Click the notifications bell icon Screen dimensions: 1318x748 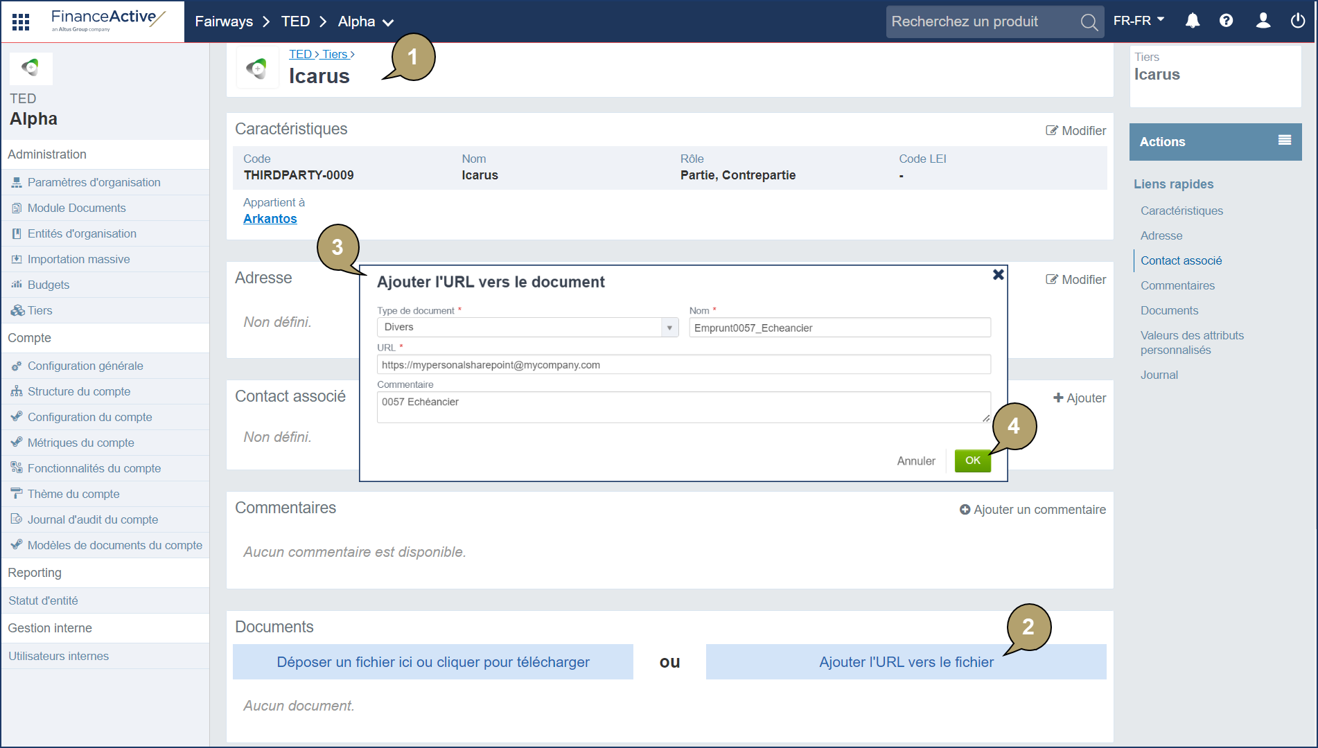tap(1192, 21)
